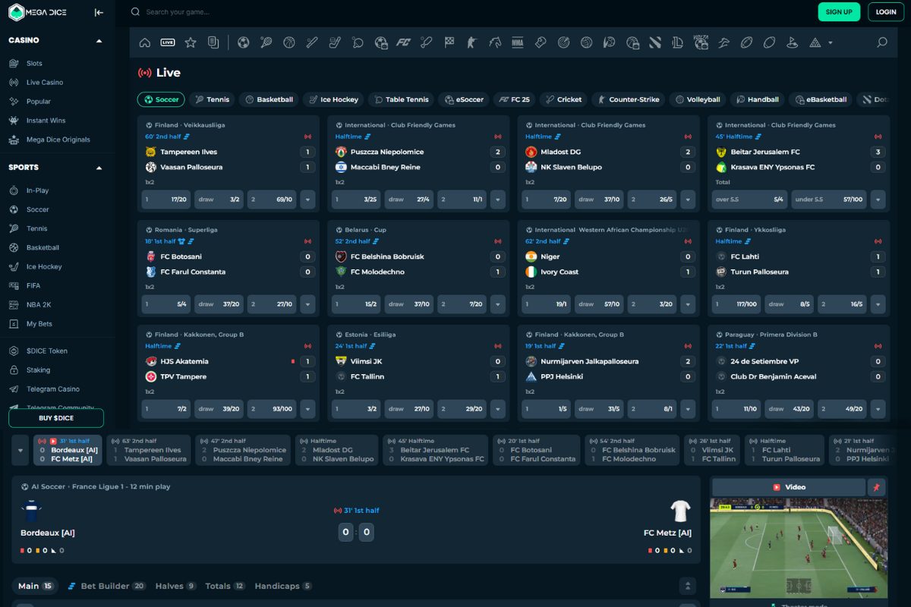Viewport: 911px width, 607px height.
Task: Collapse the left sidebar with arrow icon
Action: (99, 12)
